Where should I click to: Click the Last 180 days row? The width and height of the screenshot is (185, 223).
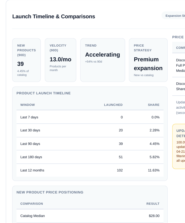pos(90,157)
